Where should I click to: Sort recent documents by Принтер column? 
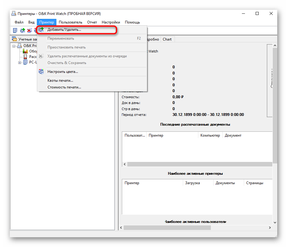[x=172, y=135]
